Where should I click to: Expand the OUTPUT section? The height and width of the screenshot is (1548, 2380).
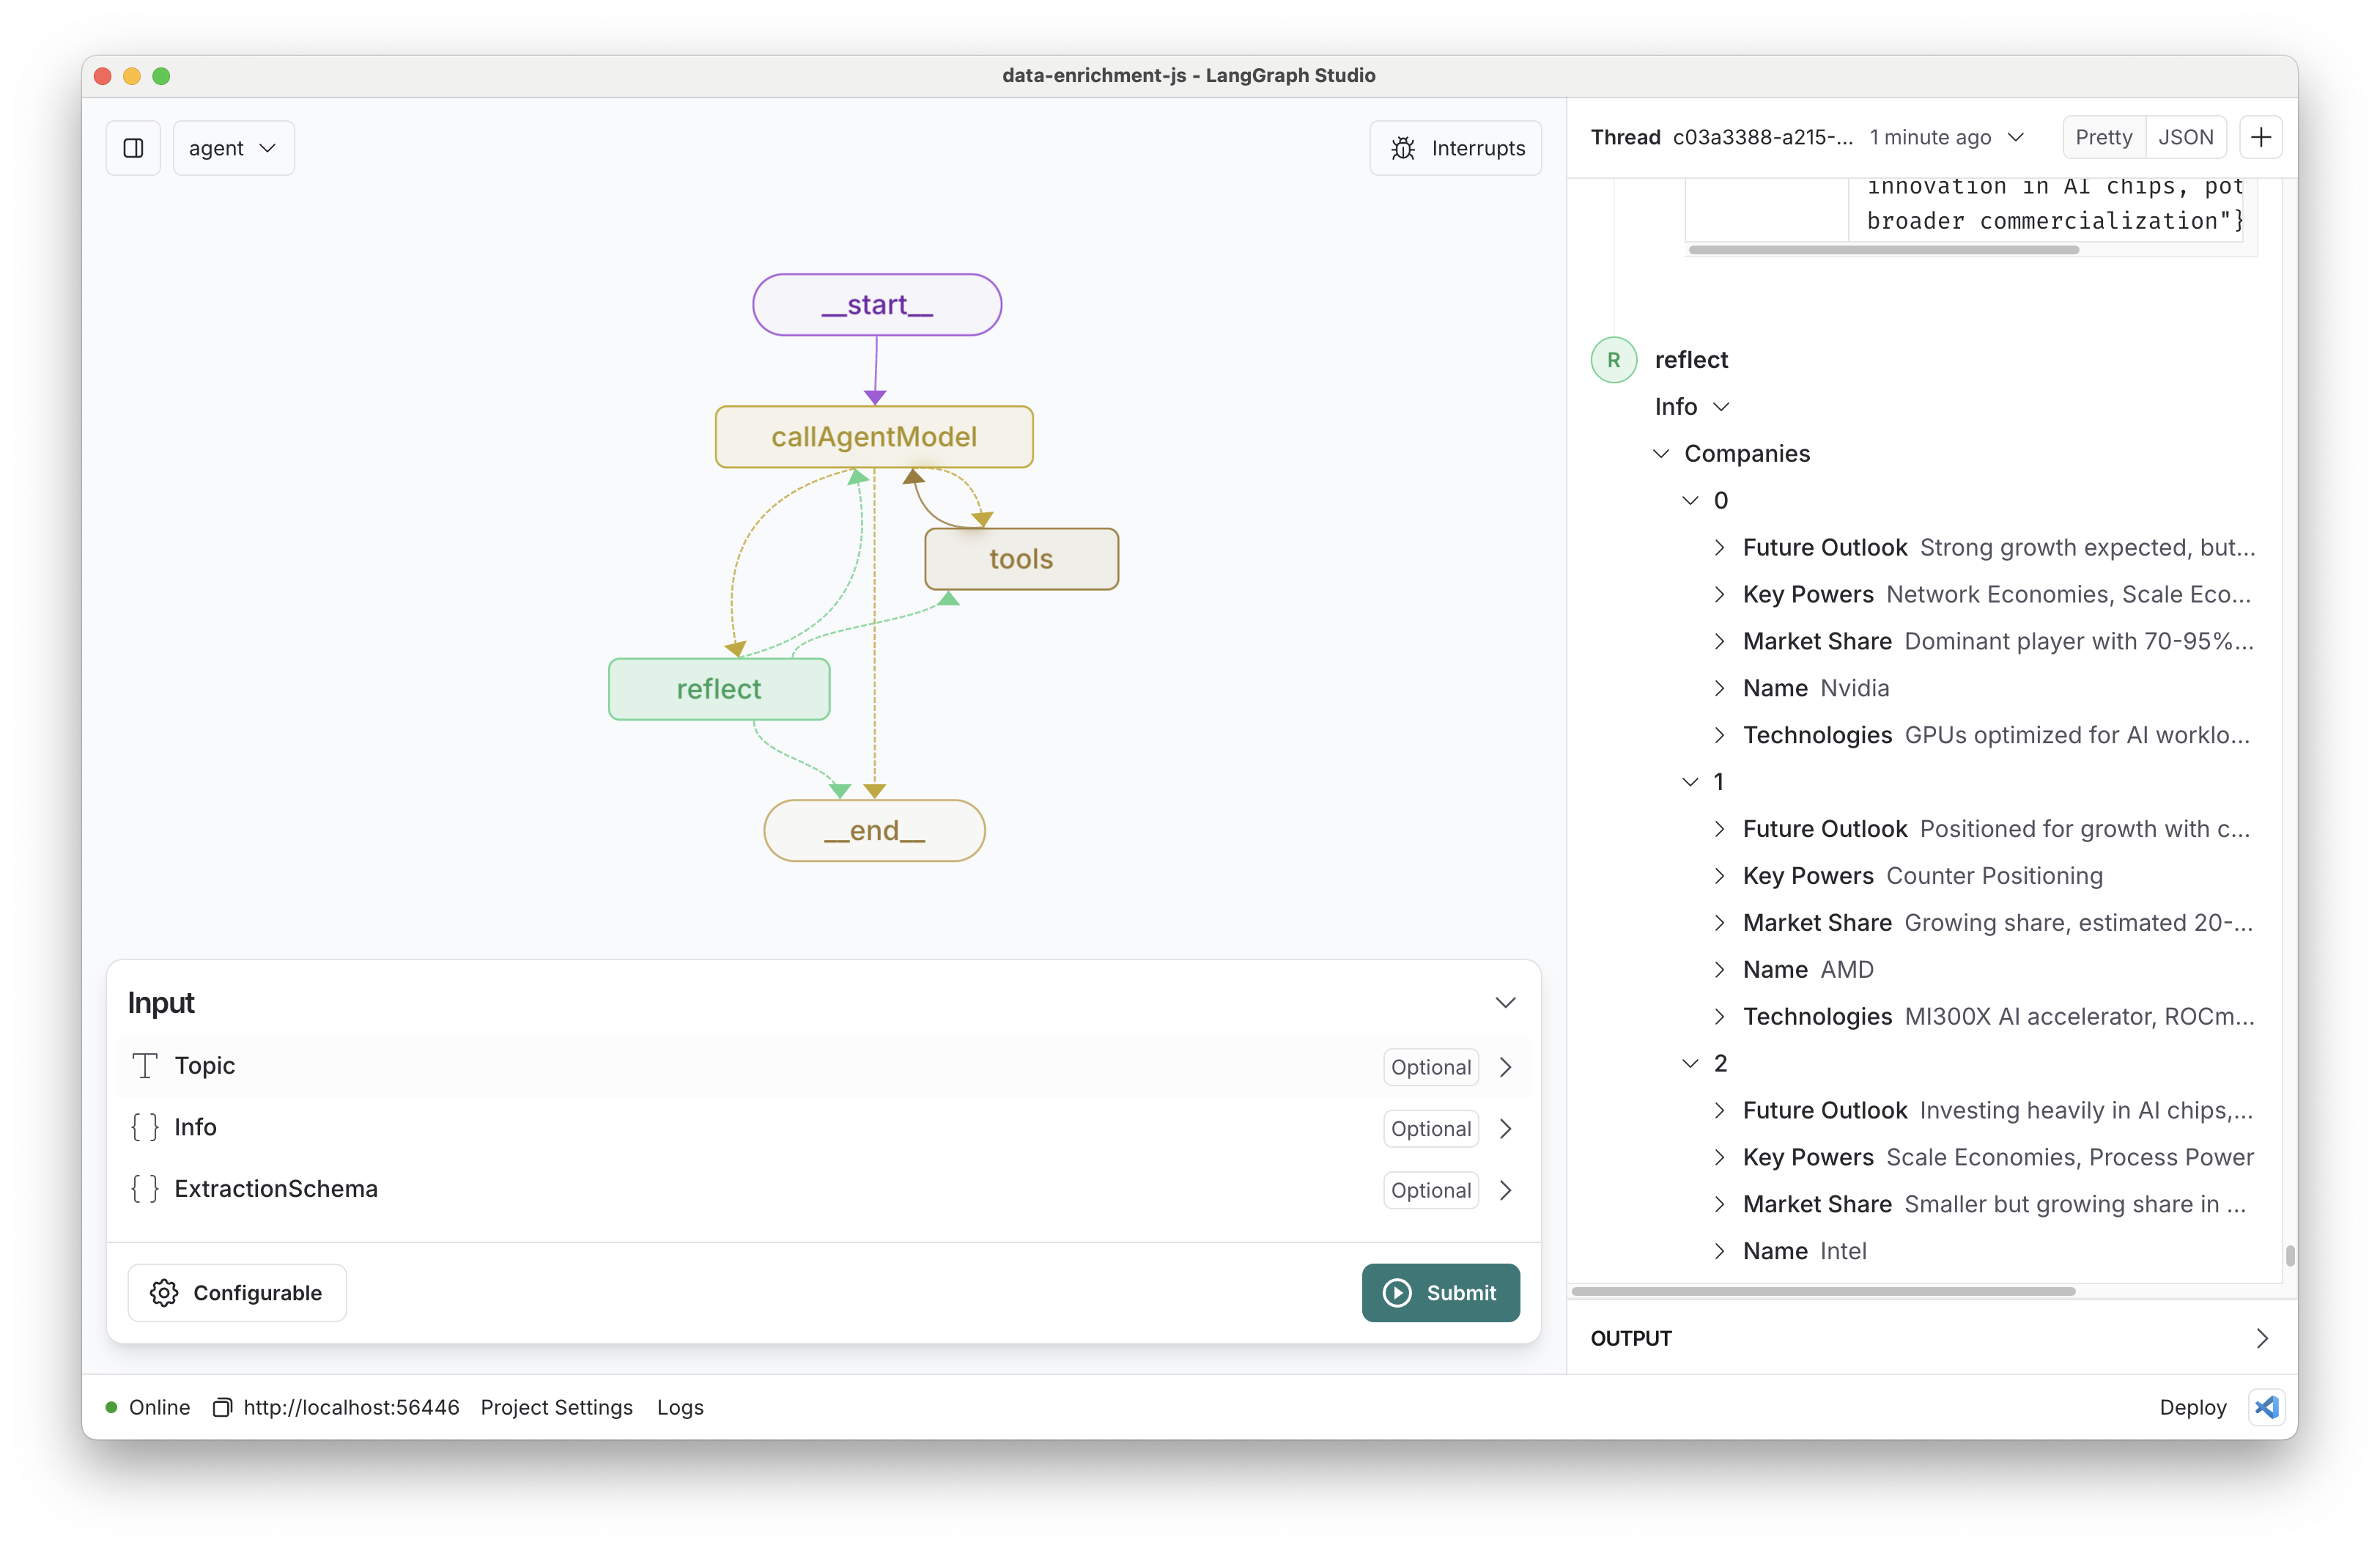[x=2262, y=1338]
